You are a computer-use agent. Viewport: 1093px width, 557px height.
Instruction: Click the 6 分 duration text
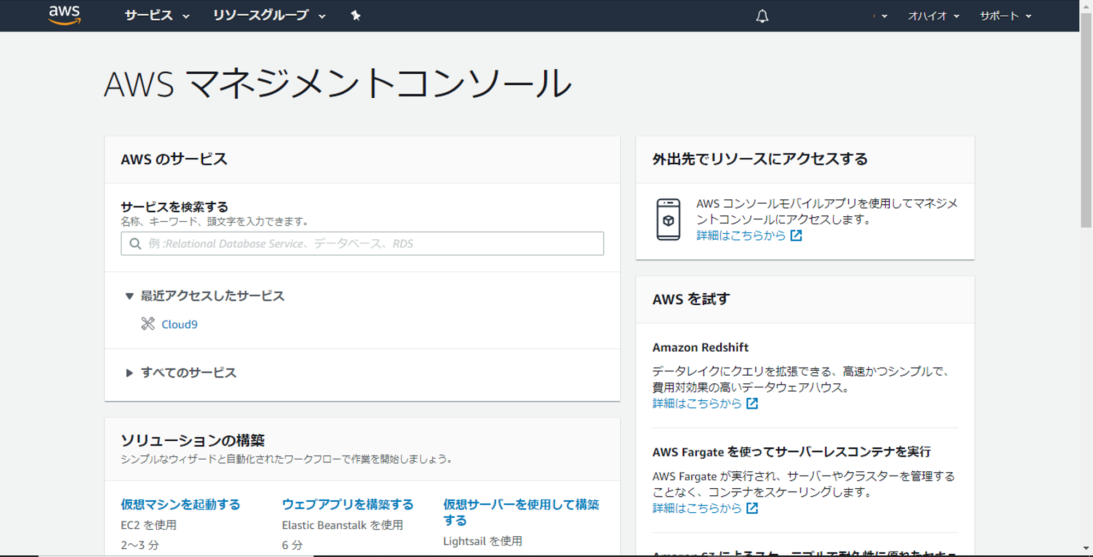[x=292, y=545]
